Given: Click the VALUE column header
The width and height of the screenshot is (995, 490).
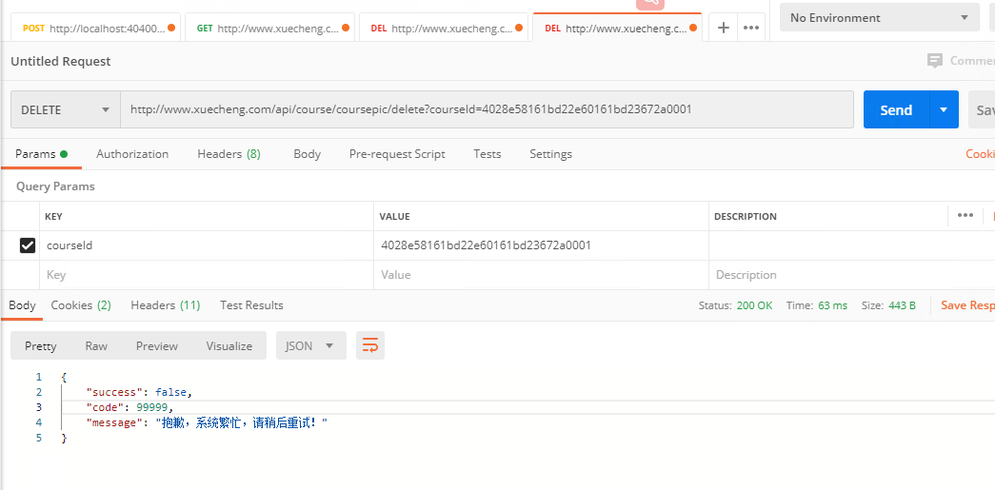Looking at the screenshot, I should coord(395,216).
